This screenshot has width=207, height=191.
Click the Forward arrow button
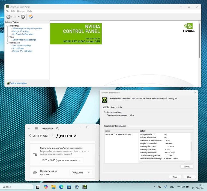pos(23,17)
